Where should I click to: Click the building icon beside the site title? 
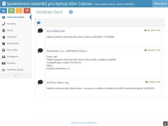tap(4, 4)
